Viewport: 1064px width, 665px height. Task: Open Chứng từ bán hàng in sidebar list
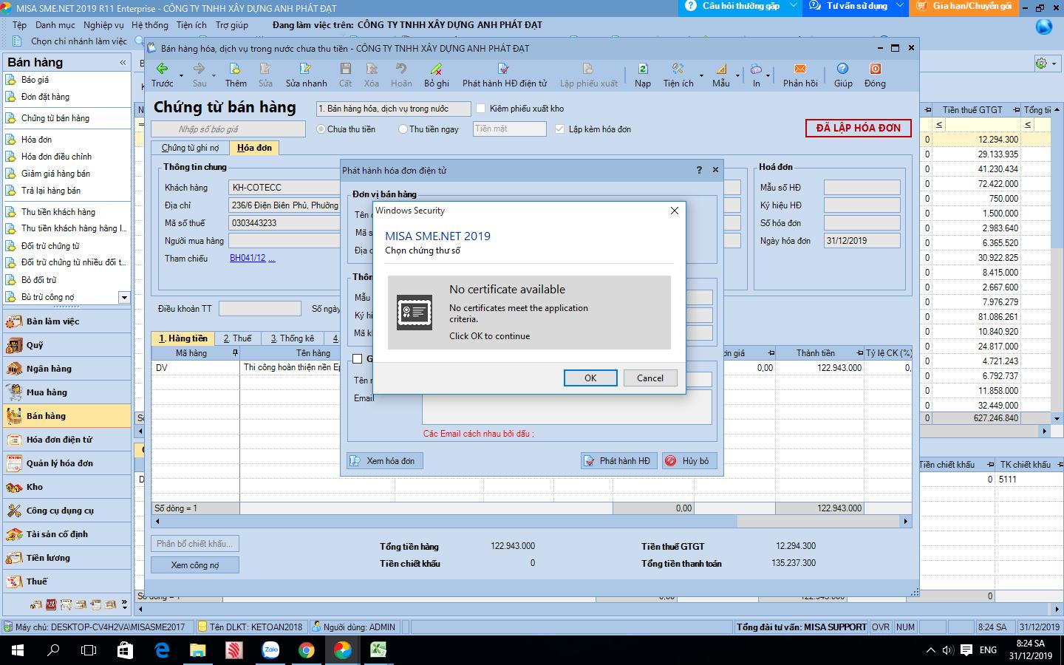[x=55, y=118]
